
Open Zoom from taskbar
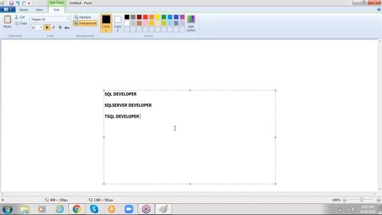tap(129, 209)
